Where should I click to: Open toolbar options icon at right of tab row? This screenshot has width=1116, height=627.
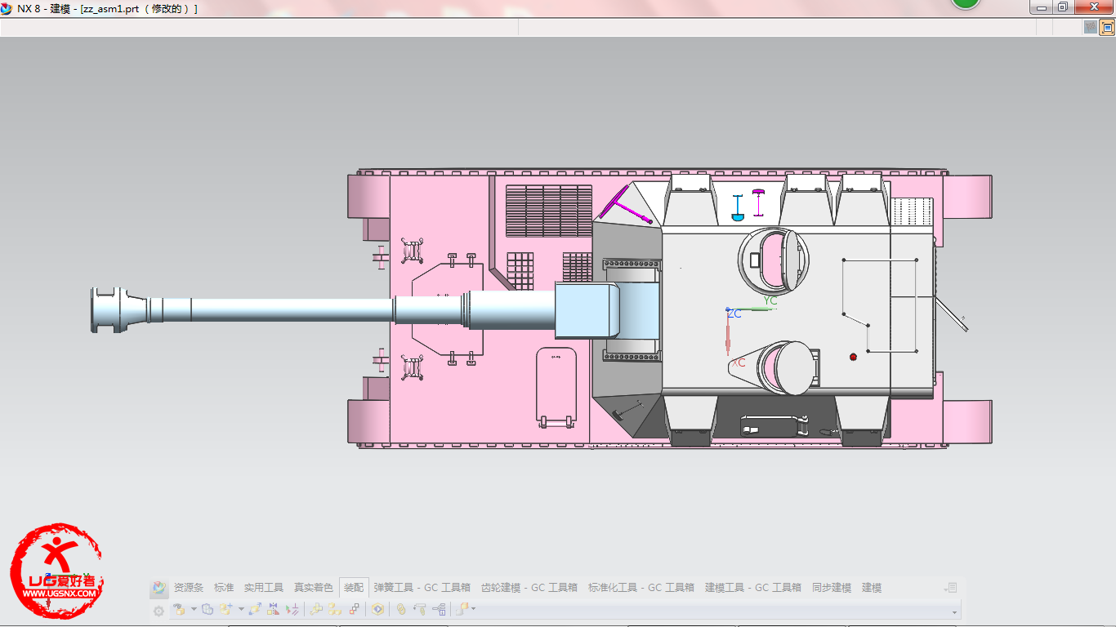[x=950, y=588]
